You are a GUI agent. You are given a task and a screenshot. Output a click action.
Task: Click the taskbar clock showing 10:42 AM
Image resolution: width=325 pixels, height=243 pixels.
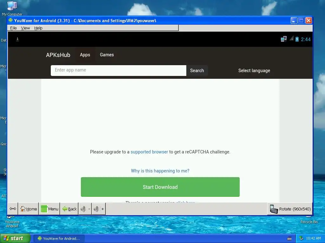[x=313, y=239]
